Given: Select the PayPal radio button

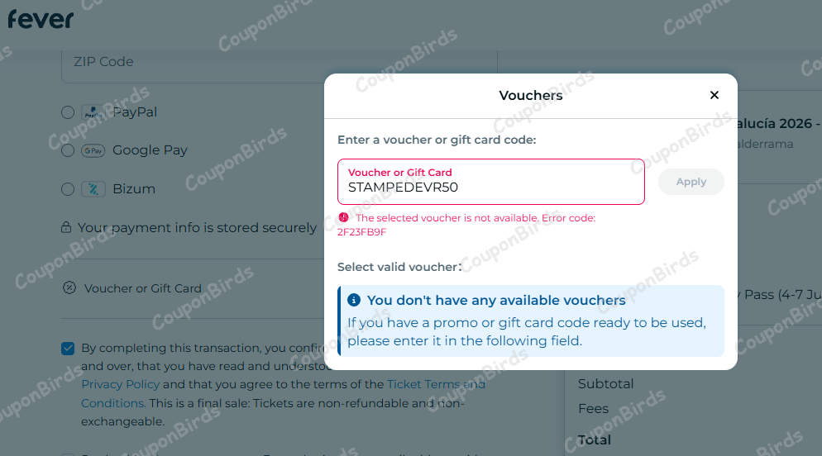Looking at the screenshot, I should (68, 112).
